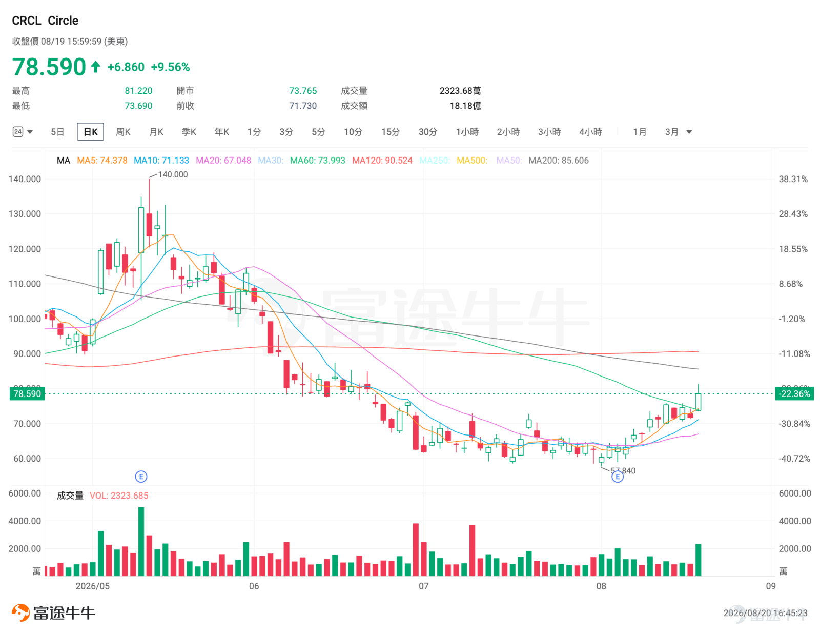The height and width of the screenshot is (633, 820).
Task: Toggle the MA60 line legend
Action: pyautogui.click(x=318, y=161)
